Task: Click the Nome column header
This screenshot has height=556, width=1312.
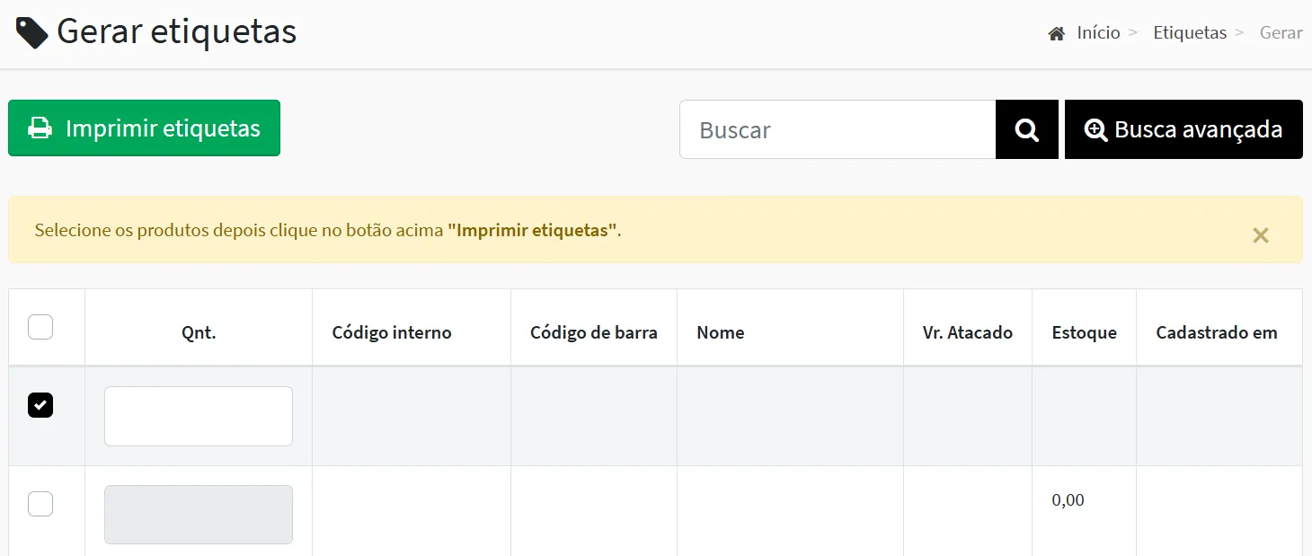Action: click(720, 332)
